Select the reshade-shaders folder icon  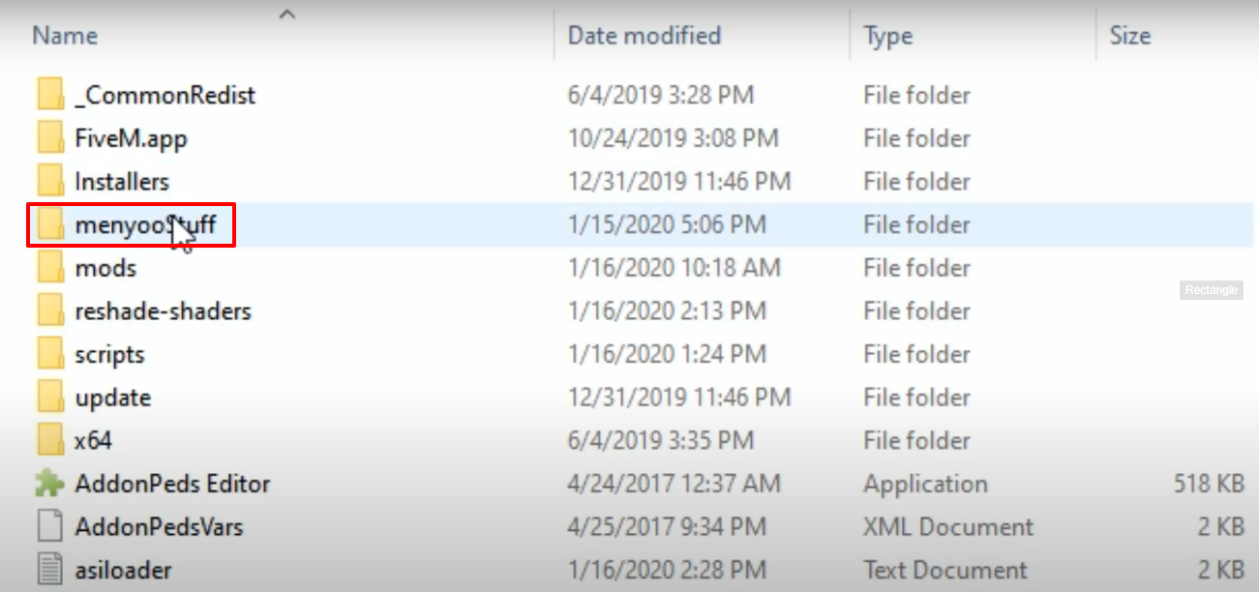pyautogui.click(x=50, y=311)
